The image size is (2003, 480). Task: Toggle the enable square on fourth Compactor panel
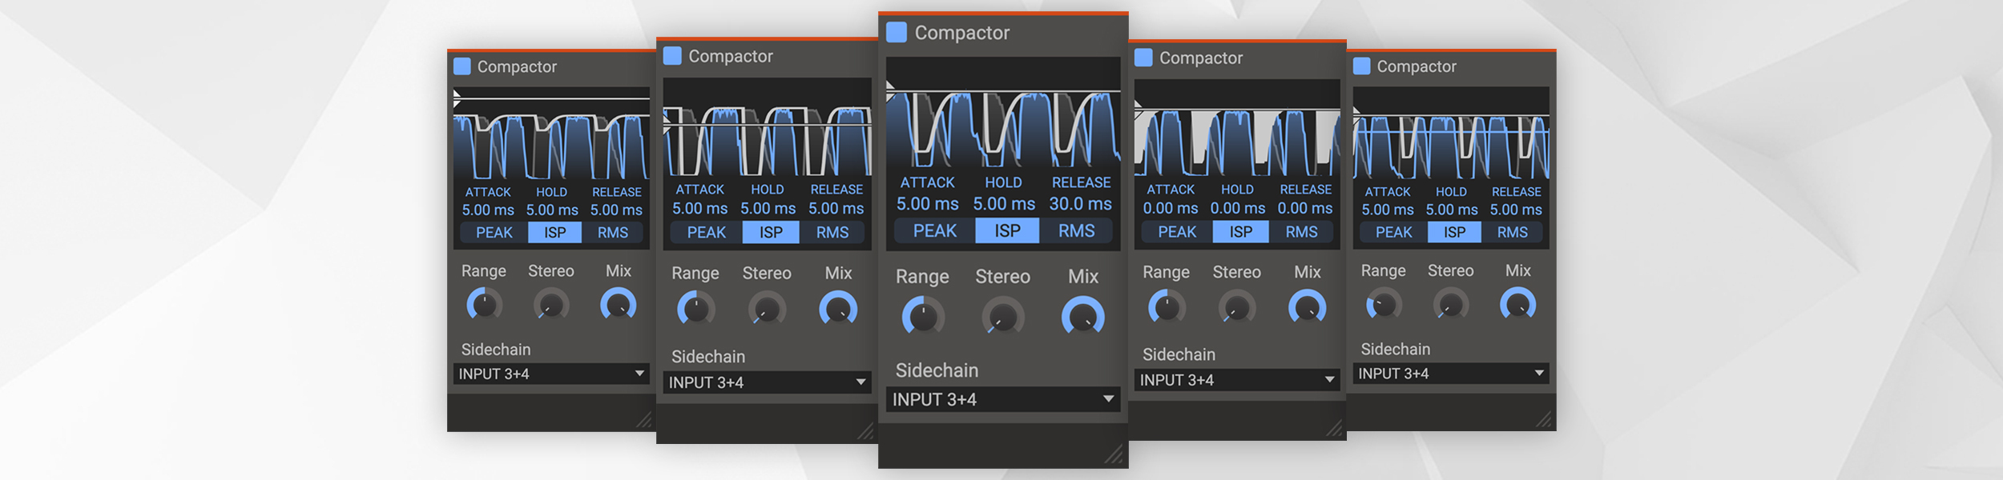1143,58
